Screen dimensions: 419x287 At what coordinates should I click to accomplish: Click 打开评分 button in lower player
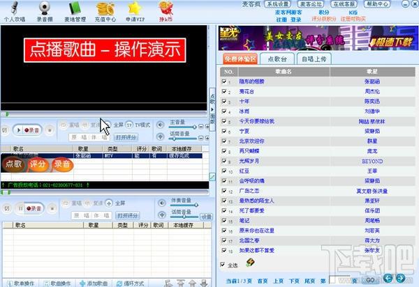128,215
